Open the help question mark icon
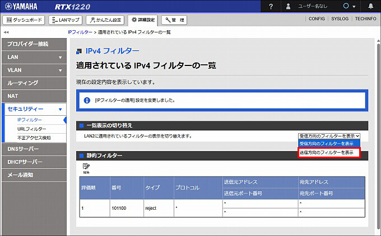Viewport: 381px width, 236px height. (x=271, y=7)
